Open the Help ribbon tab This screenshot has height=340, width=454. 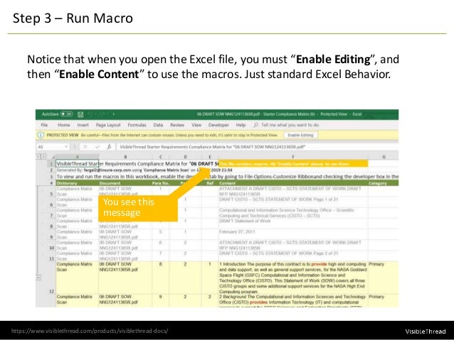(x=241, y=125)
